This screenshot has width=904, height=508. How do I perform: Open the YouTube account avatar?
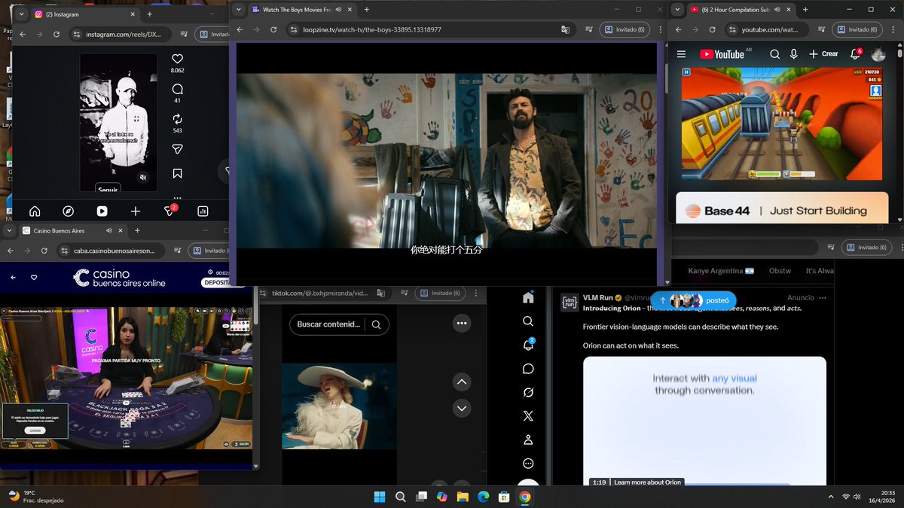tap(878, 54)
